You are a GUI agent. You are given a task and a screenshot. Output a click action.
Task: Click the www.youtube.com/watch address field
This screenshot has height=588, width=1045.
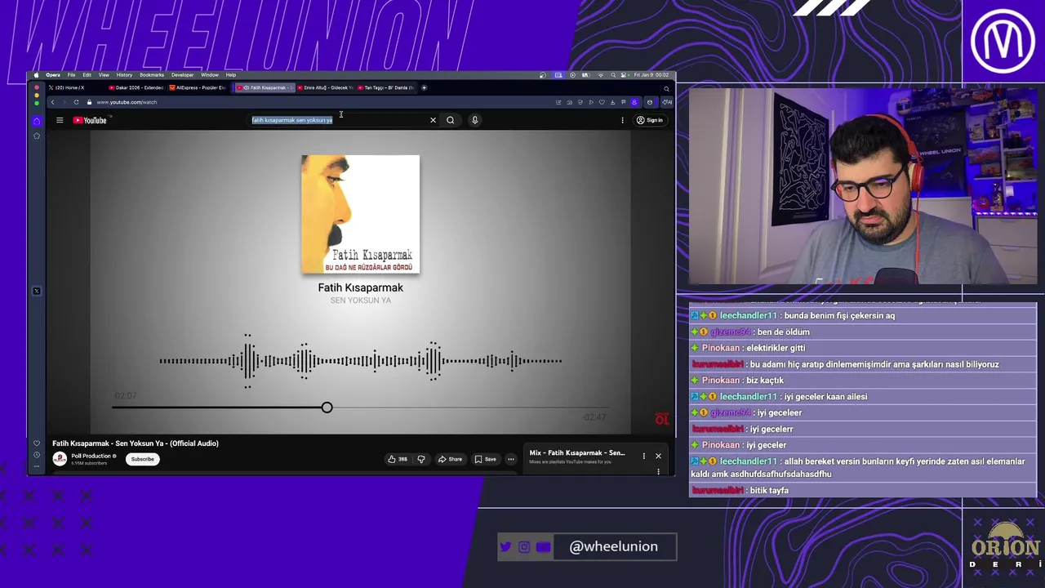[x=127, y=102]
